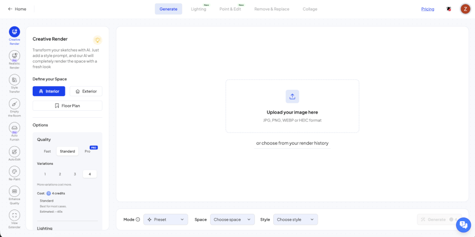Open the chat support bubble
This screenshot has width=475, height=237.
click(463, 224)
